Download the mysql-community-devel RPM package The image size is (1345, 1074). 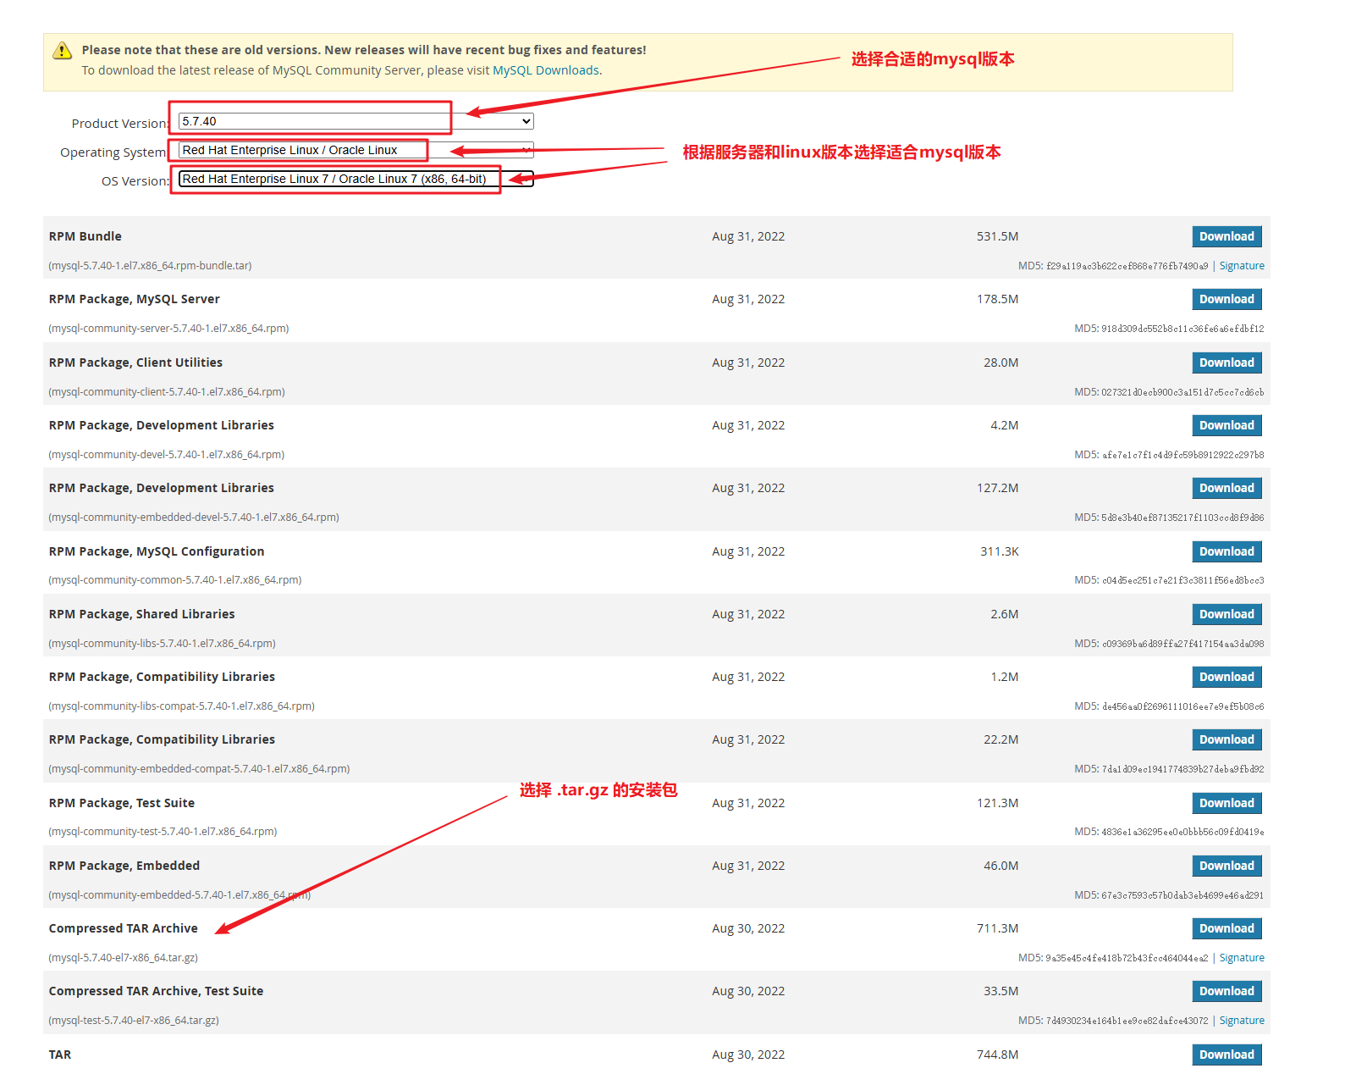point(1226,425)
